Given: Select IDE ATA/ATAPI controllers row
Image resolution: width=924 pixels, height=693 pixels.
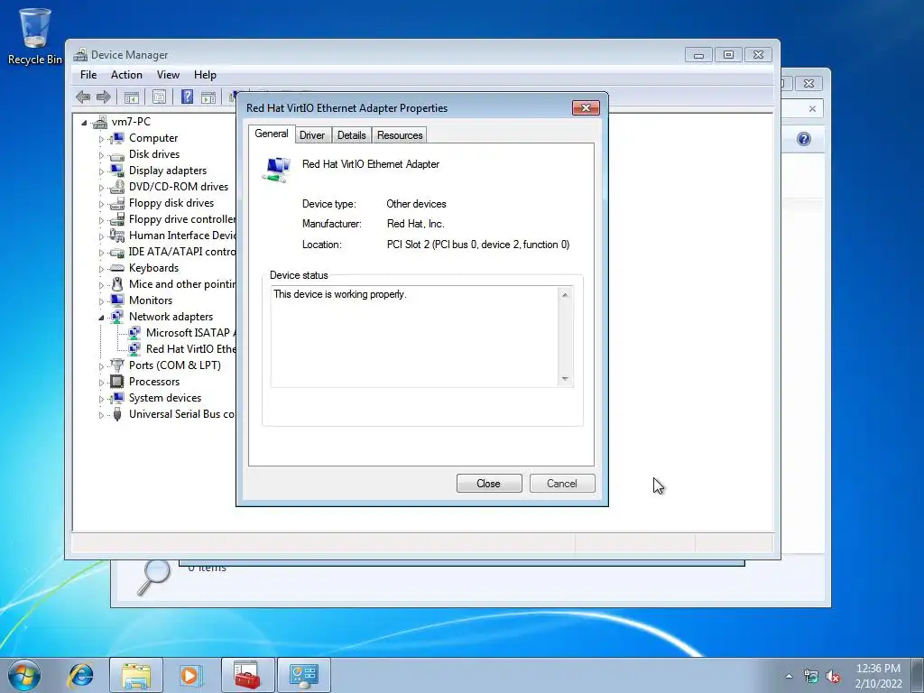Looking at the screenshot, I should point(172,252).
